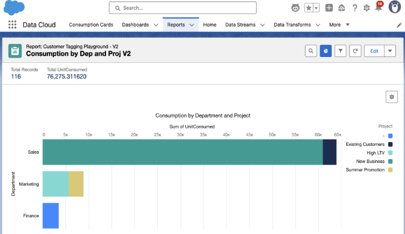Click the Salesforce cloud logo
The height and width of the screenshot is (234, 405).
[14, 8]
